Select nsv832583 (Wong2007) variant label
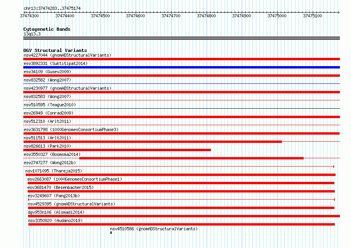The image size is (351, 248). 47,96
